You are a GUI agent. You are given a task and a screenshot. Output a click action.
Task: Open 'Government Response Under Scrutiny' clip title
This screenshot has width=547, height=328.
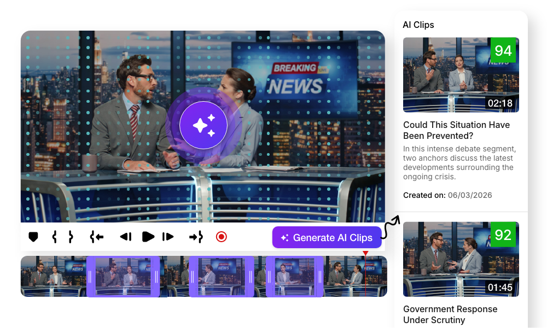450,314
